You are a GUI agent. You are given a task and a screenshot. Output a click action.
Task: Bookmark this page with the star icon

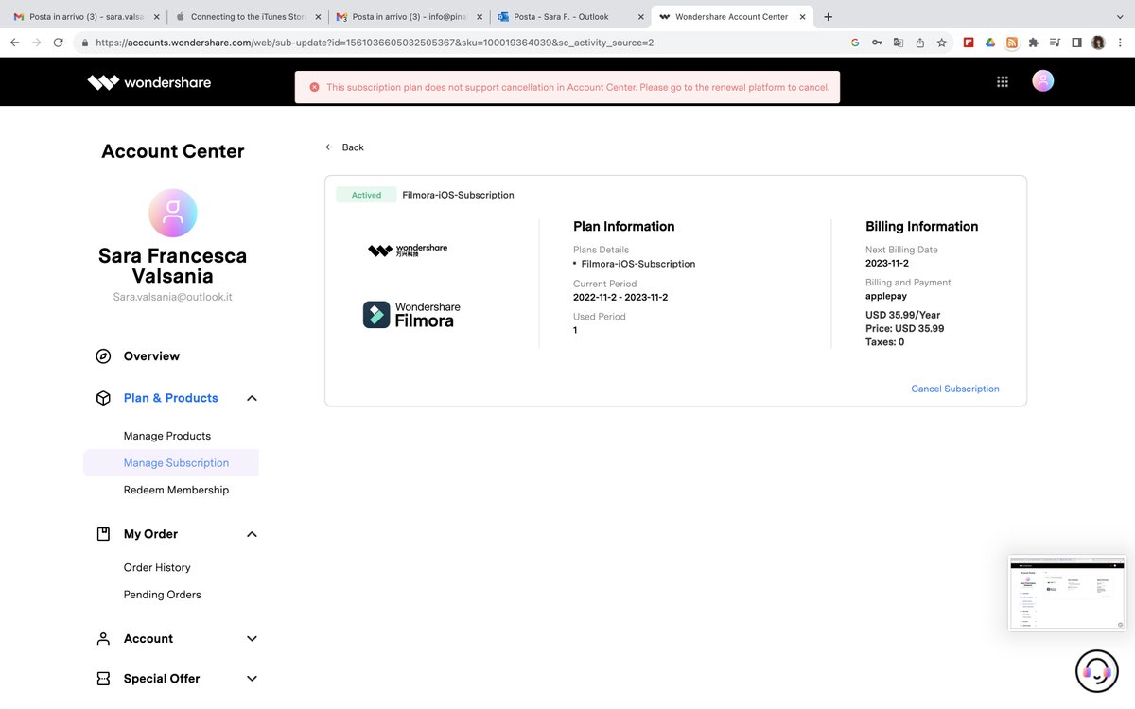tap(942, 43)
